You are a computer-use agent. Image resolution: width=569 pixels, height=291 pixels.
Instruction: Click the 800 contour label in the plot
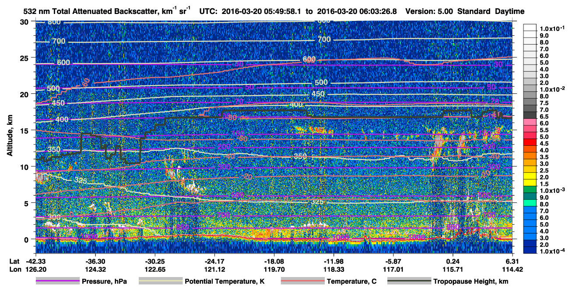coord(54,22)
